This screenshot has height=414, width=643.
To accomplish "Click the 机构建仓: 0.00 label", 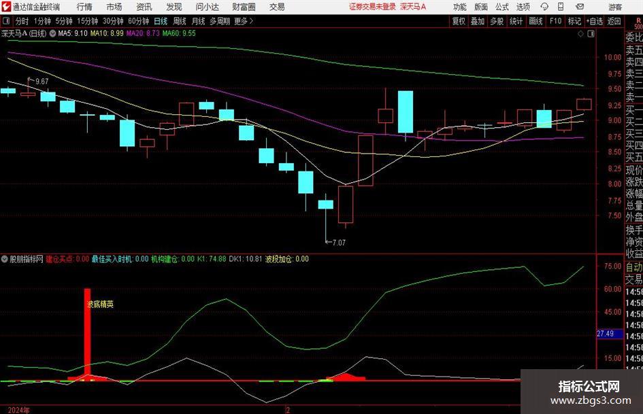I will pyautogui.click(x=173, y=259).
